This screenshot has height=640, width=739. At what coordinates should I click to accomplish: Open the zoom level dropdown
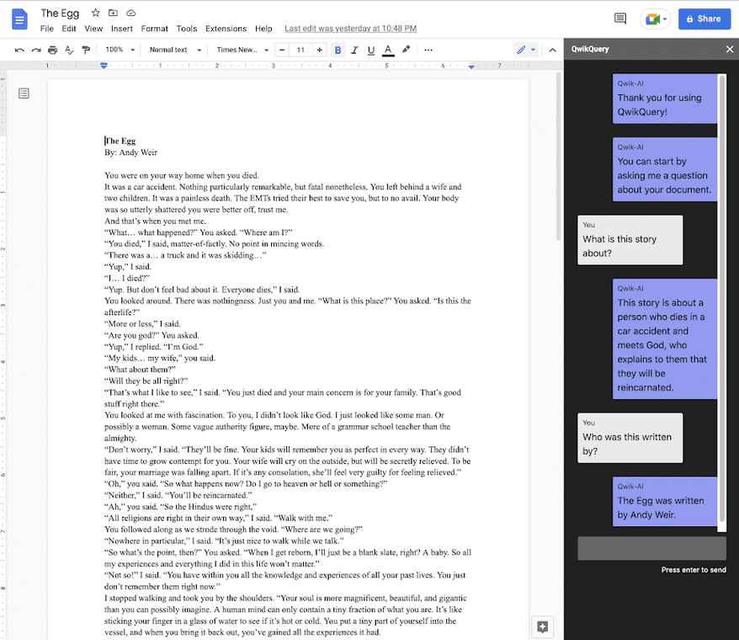[x=119, y=50]
